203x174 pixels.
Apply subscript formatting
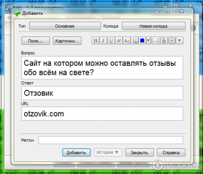[127, 41]
